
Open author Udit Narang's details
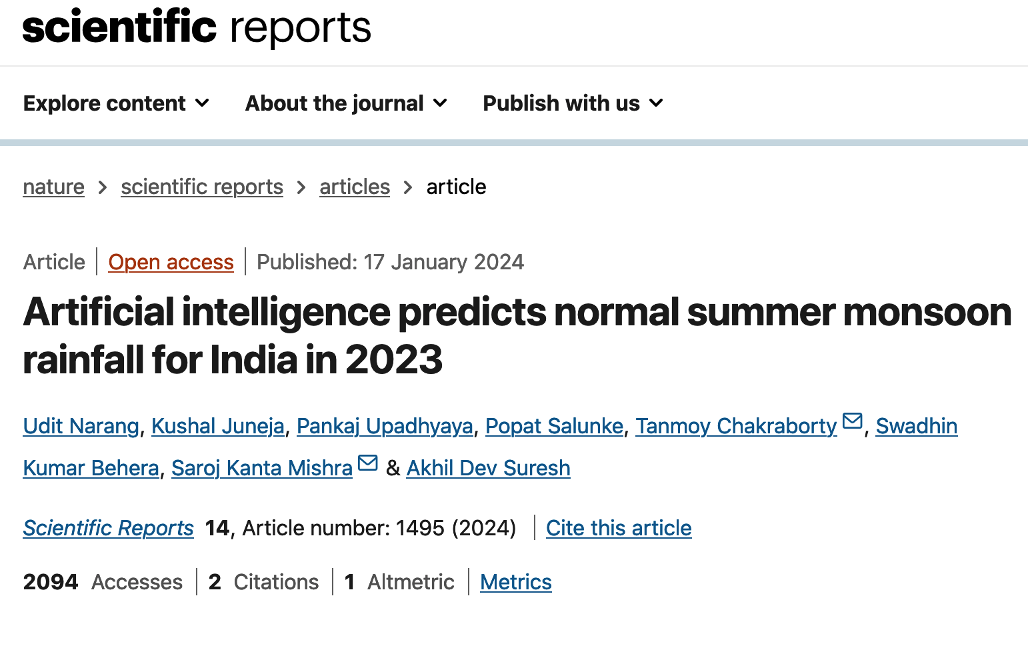(x=81, y=426)
